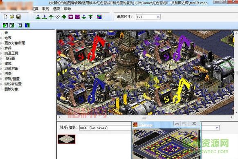Screen dimensions: 238x159
Task: Select 步兵 in the object tree
Action: click(8, 48)
